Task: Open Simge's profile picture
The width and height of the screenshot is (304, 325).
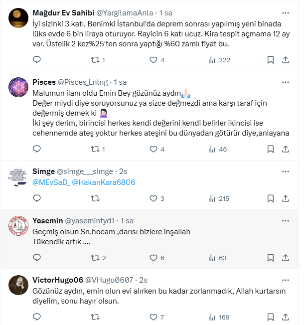Action: tap(18, 176)
